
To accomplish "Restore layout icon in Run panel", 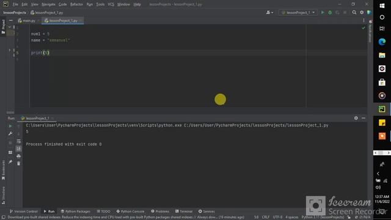I will (x=10, y=152).
